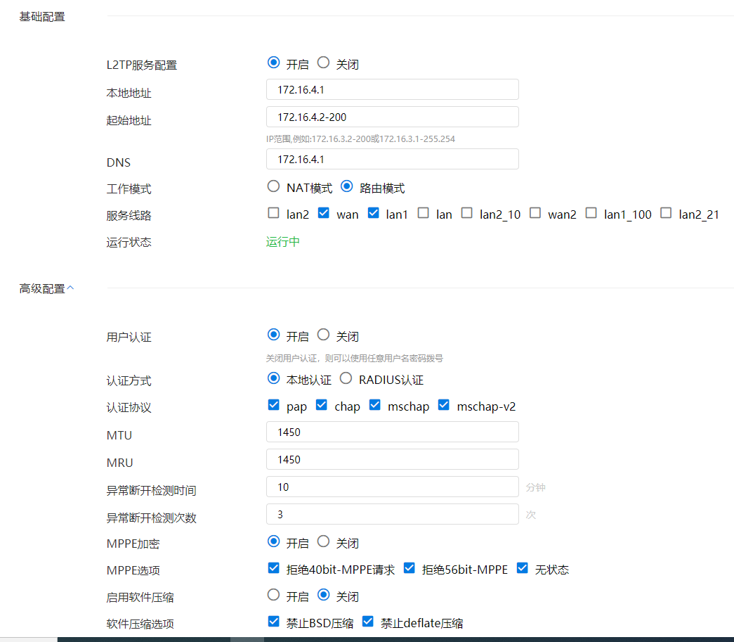Uncheck 禁止deflate压缩 option
Viewport: 734px width, 642px height.
point(368,622)
